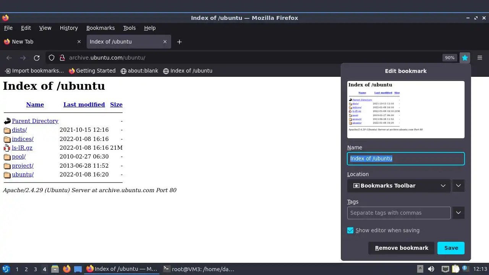Open the Bookmarks menu
The height and width of the screenshot is (275, 489).
[100, 28]
